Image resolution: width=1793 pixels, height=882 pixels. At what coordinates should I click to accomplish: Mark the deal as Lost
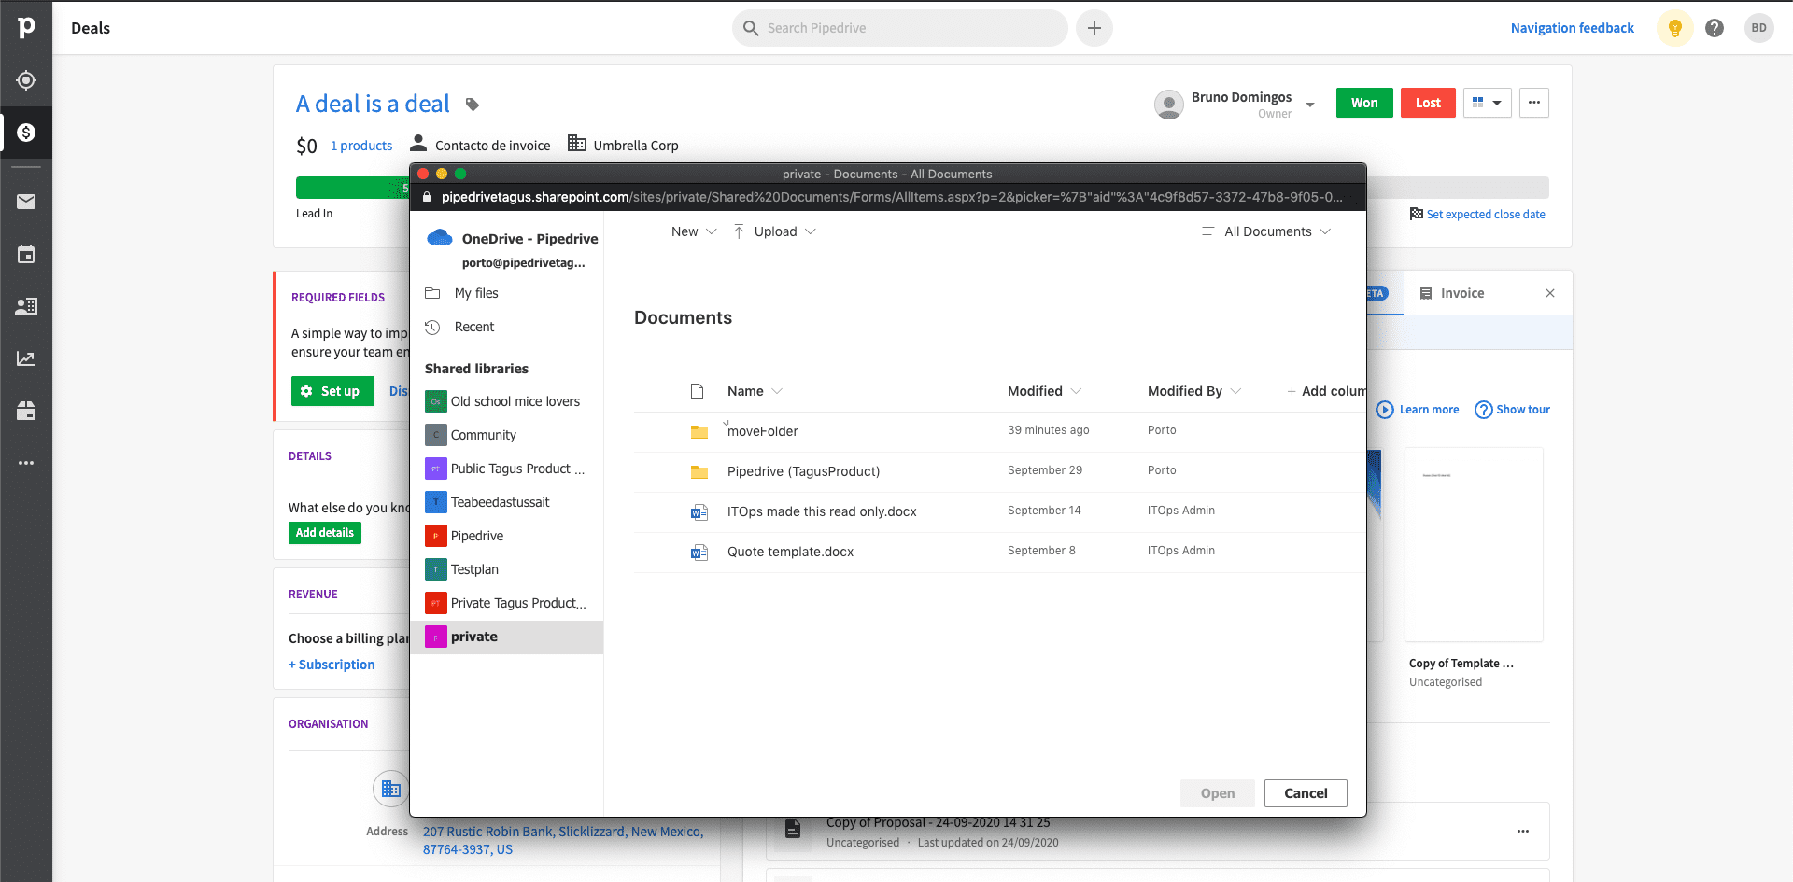click(1428, 103)
